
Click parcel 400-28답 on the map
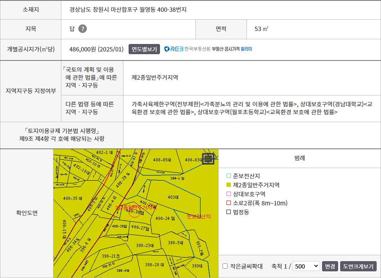coord(119,226)
